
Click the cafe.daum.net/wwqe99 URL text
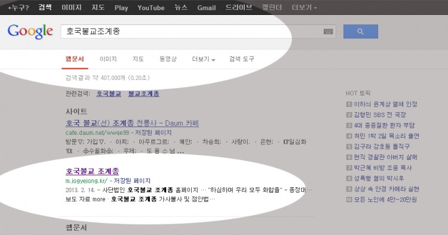point(97,132)
